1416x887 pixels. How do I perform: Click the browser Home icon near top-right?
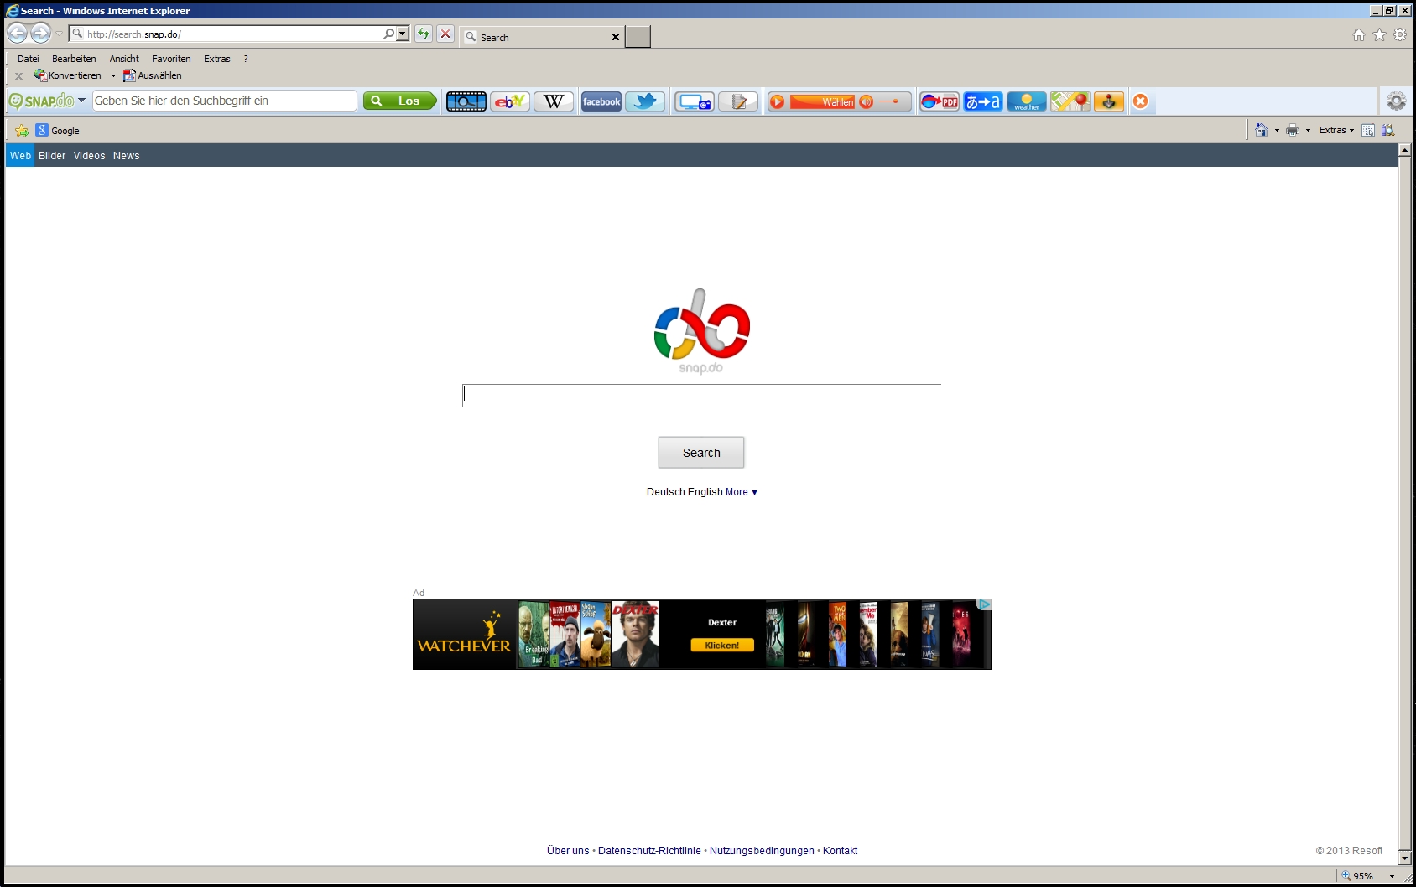(x=1359, y=34)
